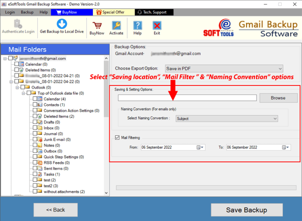The width and height of the screenshot is (302, 221).
Task: Click the Outbox (0) folder icon
Action: (x=40, y=151)
